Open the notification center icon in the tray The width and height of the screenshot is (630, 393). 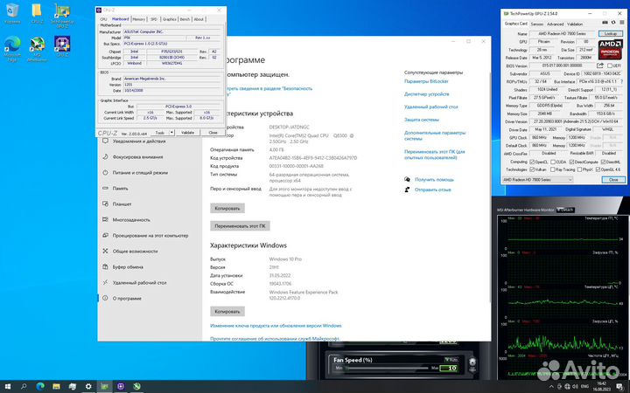pyautogui.click(x=619, y=387)
